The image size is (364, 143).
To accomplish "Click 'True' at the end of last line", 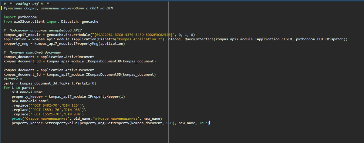I will pyautogui.click(x=203, y=123).
